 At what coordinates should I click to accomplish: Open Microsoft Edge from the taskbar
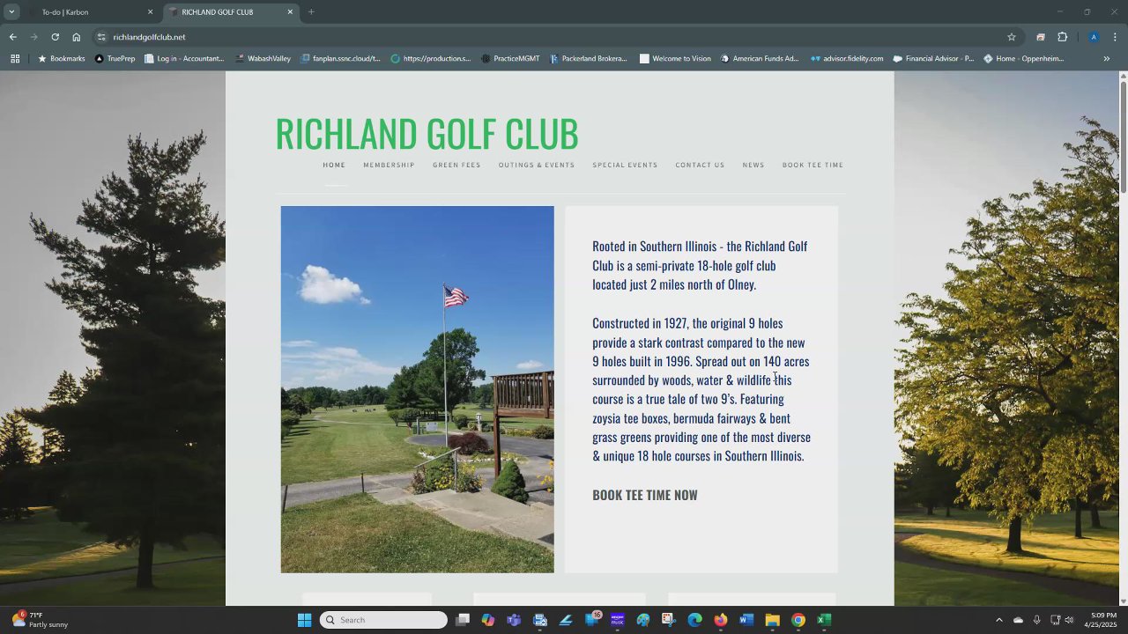[694, 620]
